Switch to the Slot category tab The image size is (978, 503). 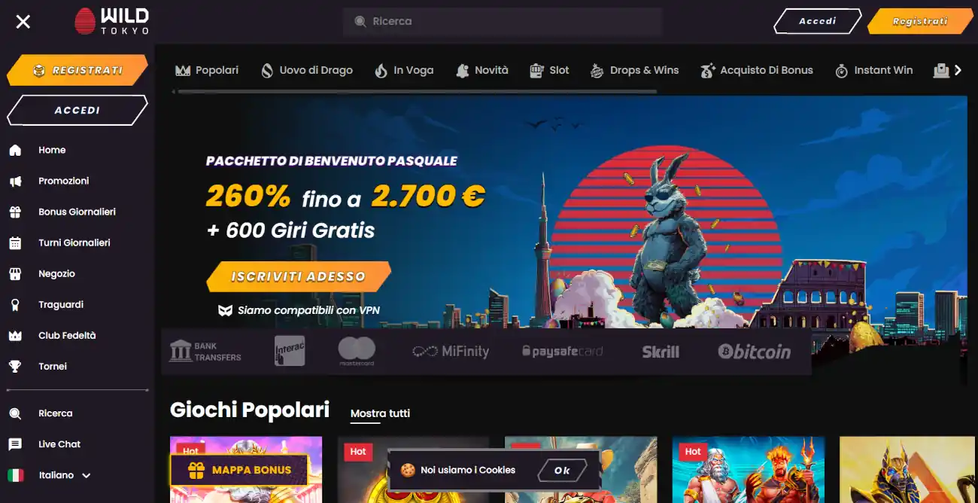[549, 70]
